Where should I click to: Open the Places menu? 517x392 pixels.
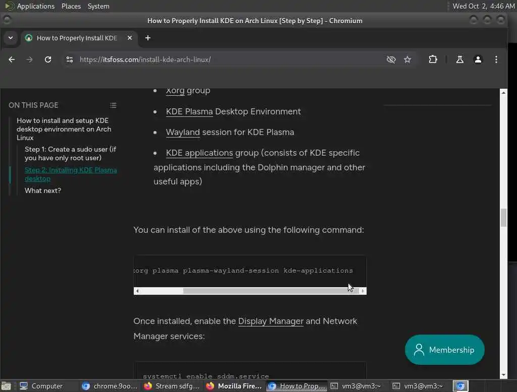coord(71,6)
